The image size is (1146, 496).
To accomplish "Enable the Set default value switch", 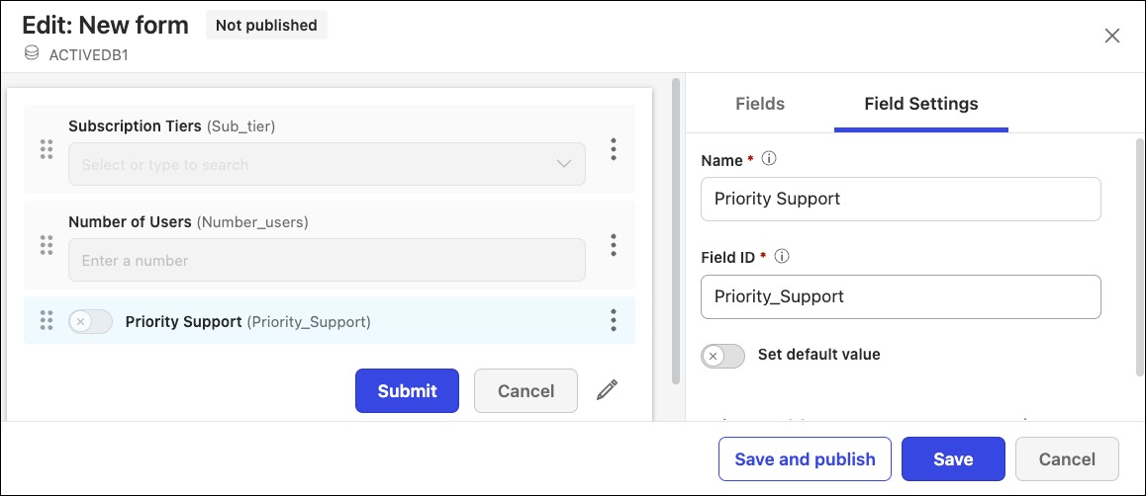I will tap(722, 356).
